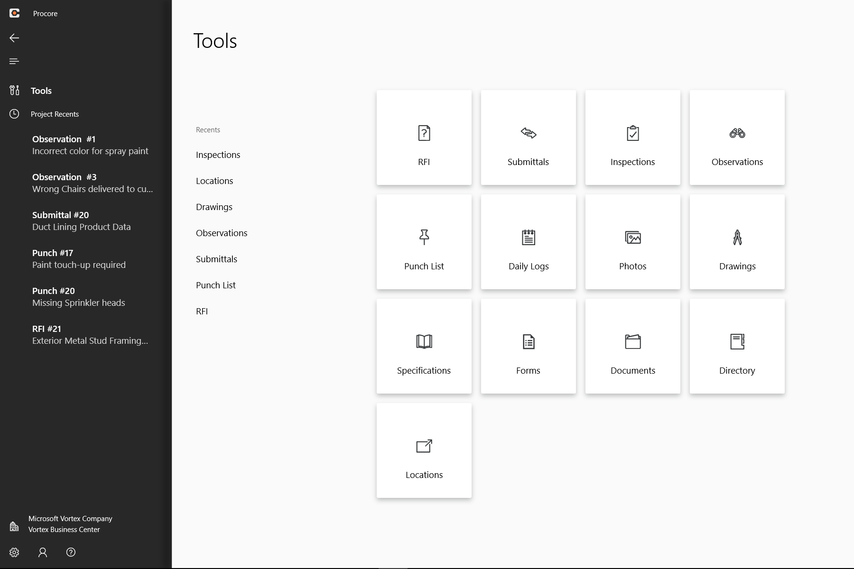Open Punch #17 Paint touch-up required
Viewport: 854px width, 569px height.
[x=79, y=259]
